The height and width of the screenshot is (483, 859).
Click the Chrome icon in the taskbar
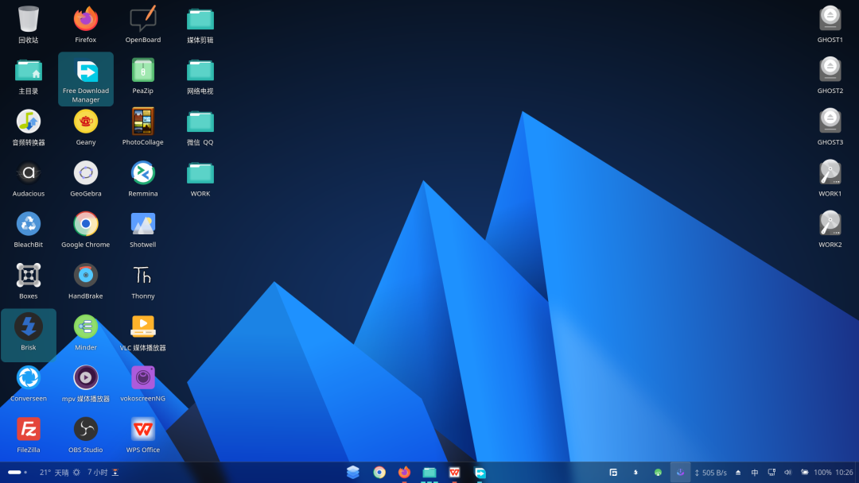pos(379,472)
